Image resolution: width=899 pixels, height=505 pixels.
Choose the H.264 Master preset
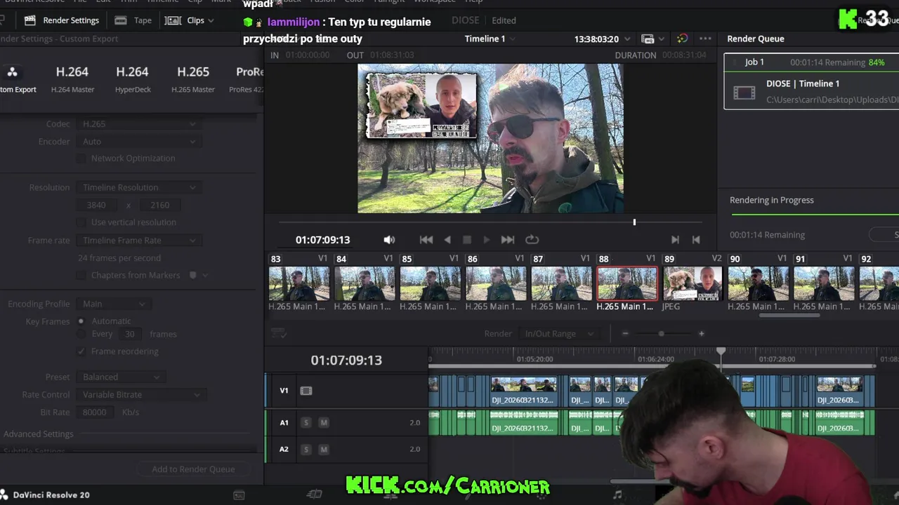click(72, 79)
